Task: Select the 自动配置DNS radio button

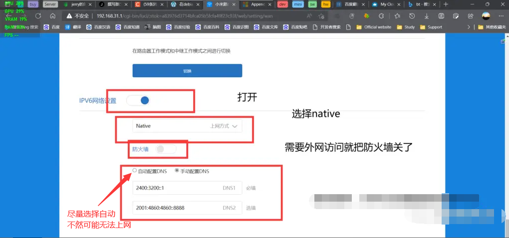Action: click(135, 171)
